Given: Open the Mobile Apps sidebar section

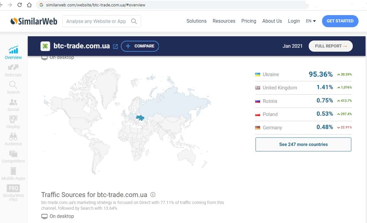Looking at the screenshot, I should click(x=13, y=173).
